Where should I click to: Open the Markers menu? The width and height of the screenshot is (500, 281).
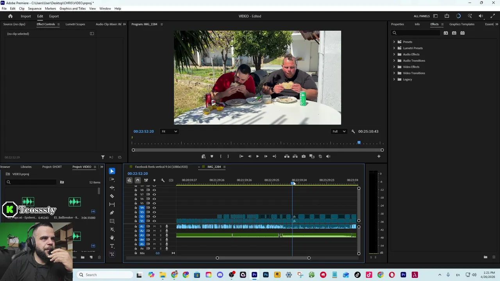pyautogui.click(x=50, y=9)
